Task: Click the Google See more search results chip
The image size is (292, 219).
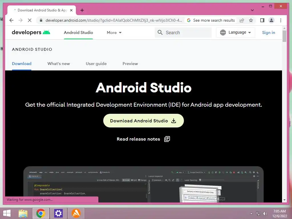Action: [211, 20]
